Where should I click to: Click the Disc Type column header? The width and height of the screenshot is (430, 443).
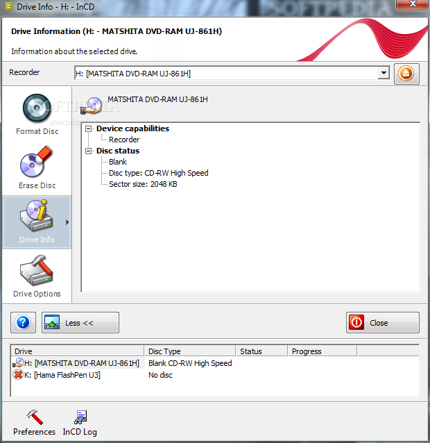(189, 351)
